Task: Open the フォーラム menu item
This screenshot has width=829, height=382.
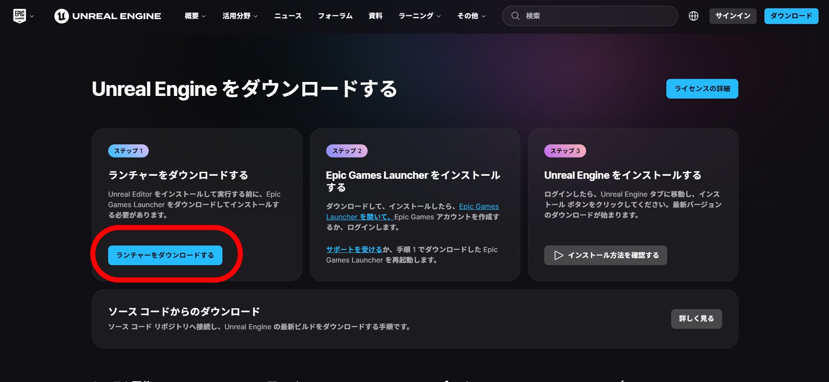Action: (335, 16)
